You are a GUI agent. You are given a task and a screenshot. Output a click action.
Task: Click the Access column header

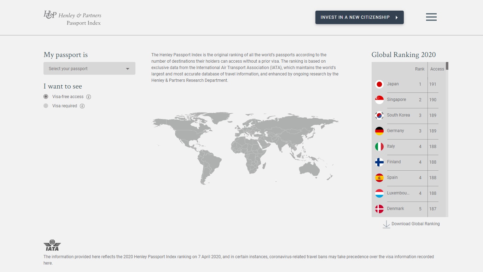(437, 69)
